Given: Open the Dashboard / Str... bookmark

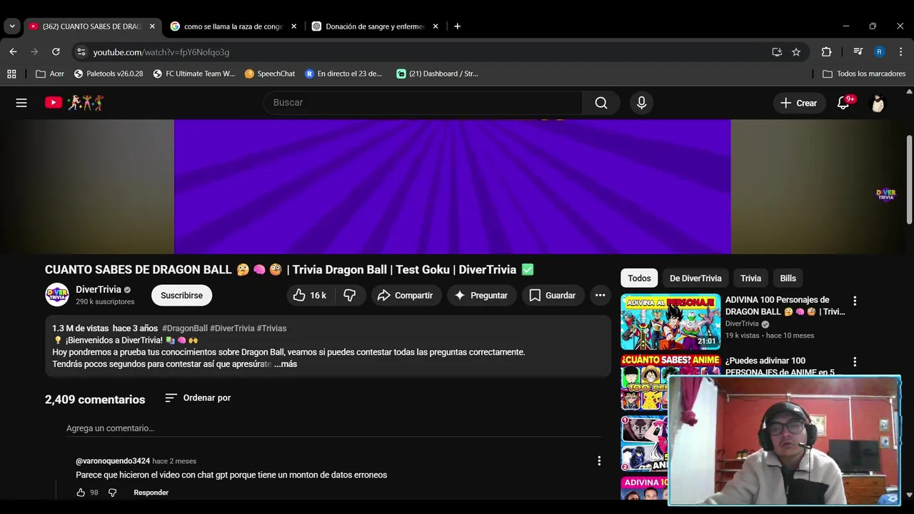Looking at the screenshot, I should (x=438, y=74).
